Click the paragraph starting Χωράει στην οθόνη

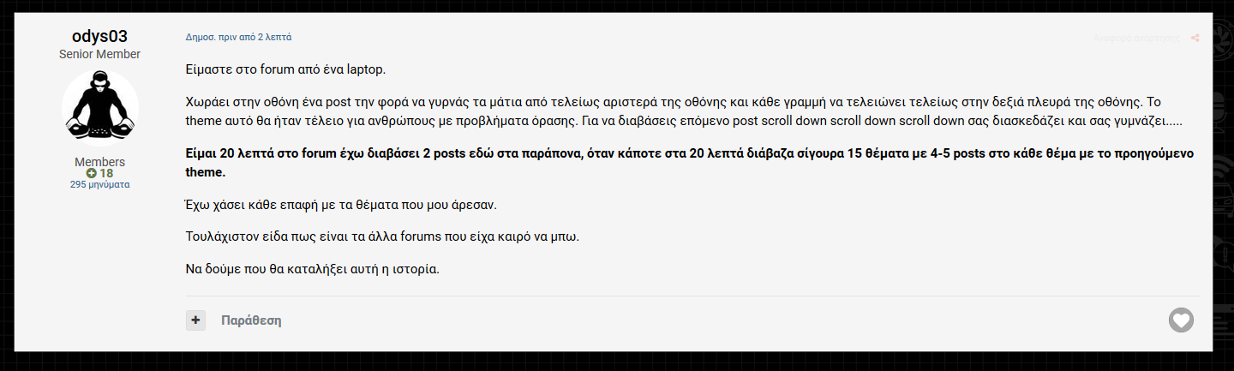tap(688, 111)
